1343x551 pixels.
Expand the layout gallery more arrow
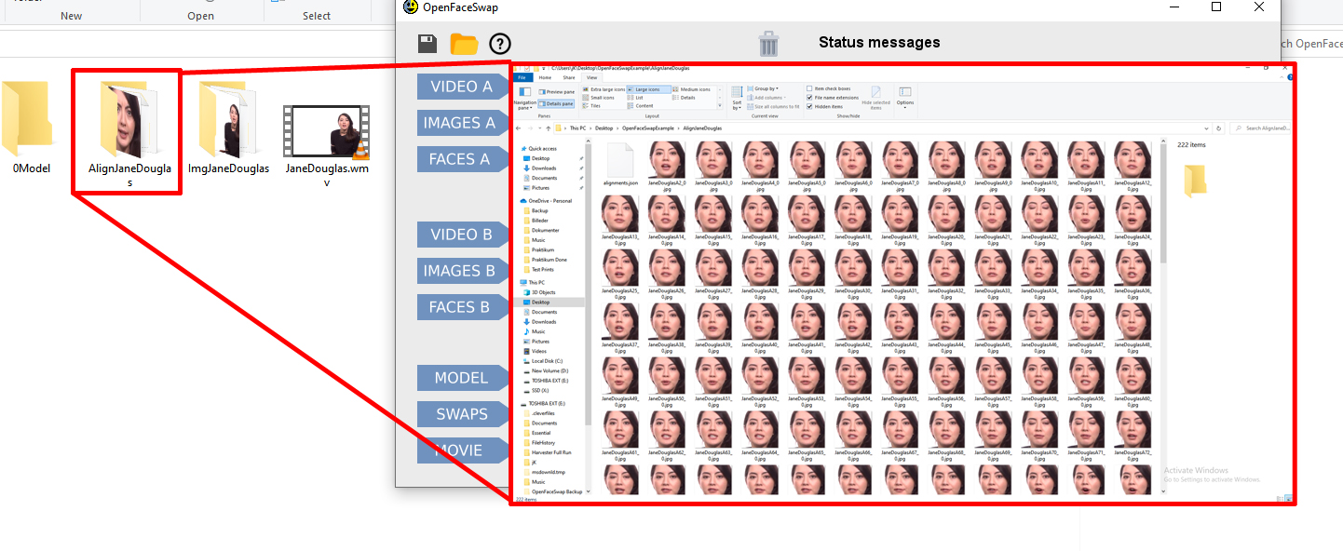coord(720,106)
